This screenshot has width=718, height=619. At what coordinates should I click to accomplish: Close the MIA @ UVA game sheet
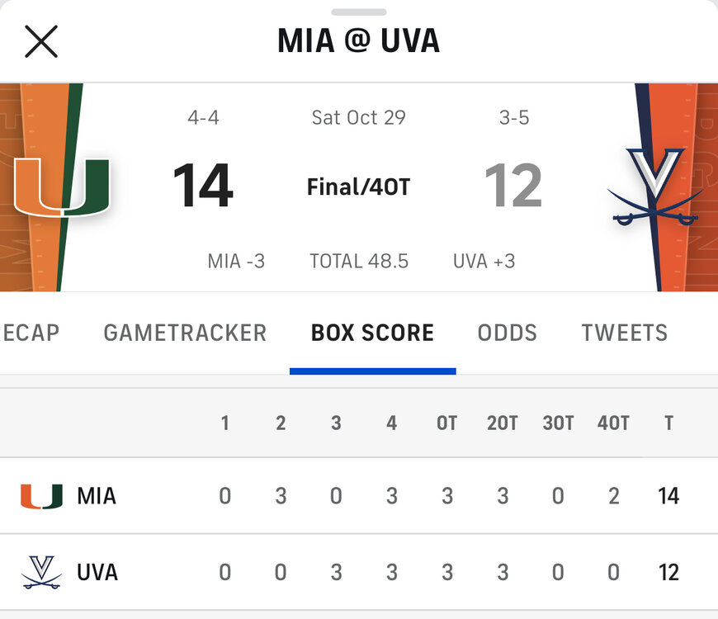point(41,41)
